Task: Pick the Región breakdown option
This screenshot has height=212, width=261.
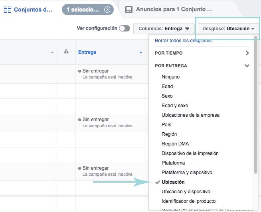Action: coord(169,134)
